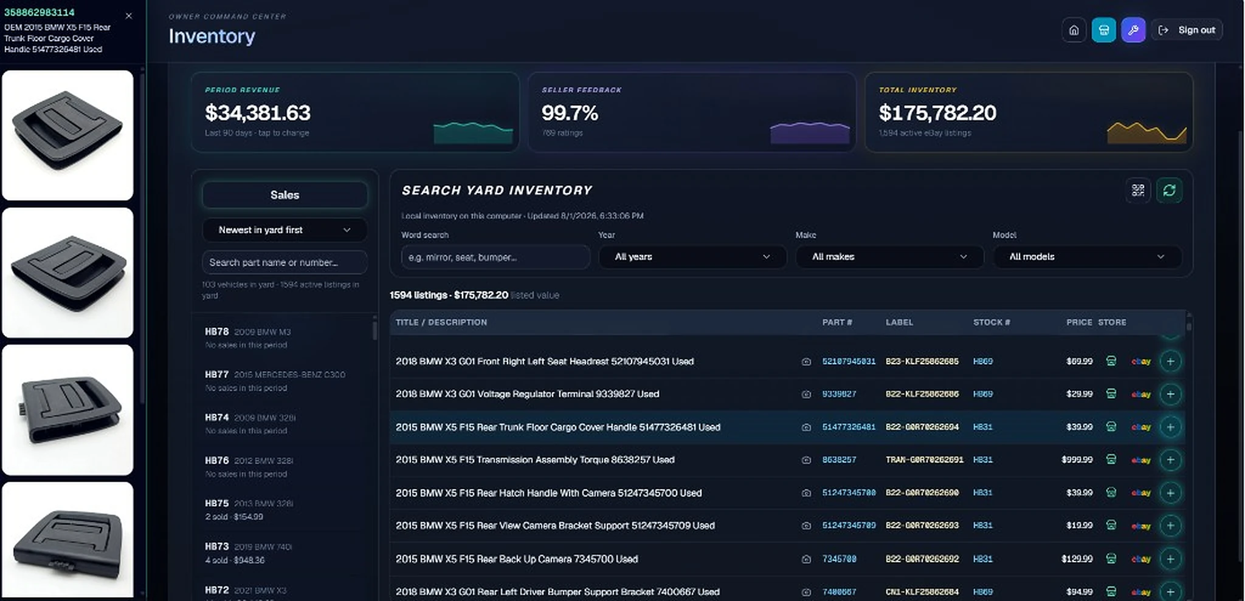1245x601 pixels.
Task: Select vehicle HB74 2009 BMW 328i
Action: click(283, 424)
